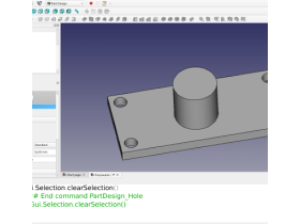Set view to Rear cube icon
The height and width of the screenshot is (224, 300).
pyautogui.click(x=55, y=11)
